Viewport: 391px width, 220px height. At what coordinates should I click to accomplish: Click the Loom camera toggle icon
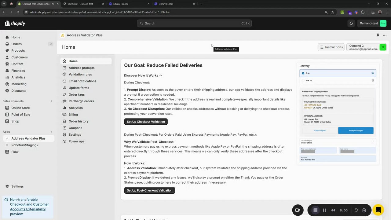pos(298,210)
